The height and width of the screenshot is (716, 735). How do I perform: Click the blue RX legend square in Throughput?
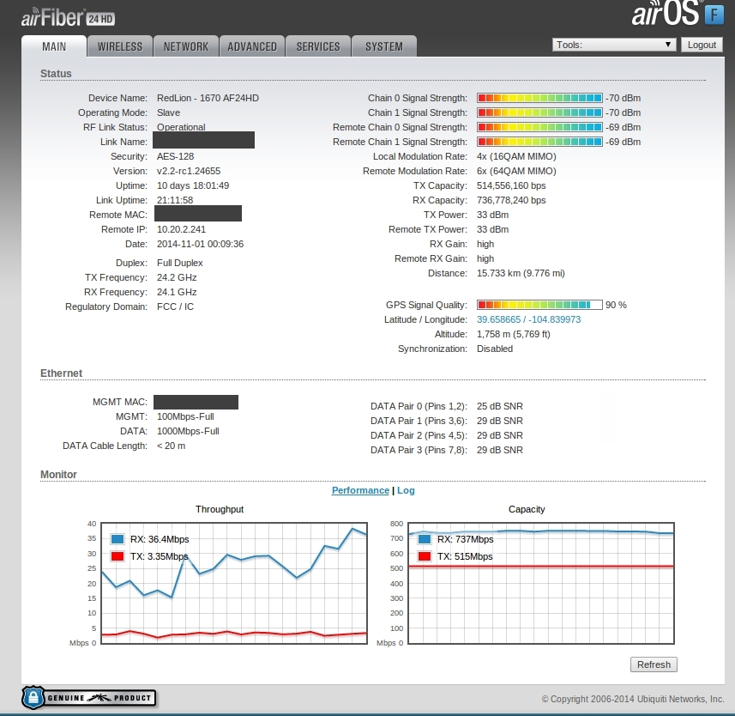click(x=117, y=539)
